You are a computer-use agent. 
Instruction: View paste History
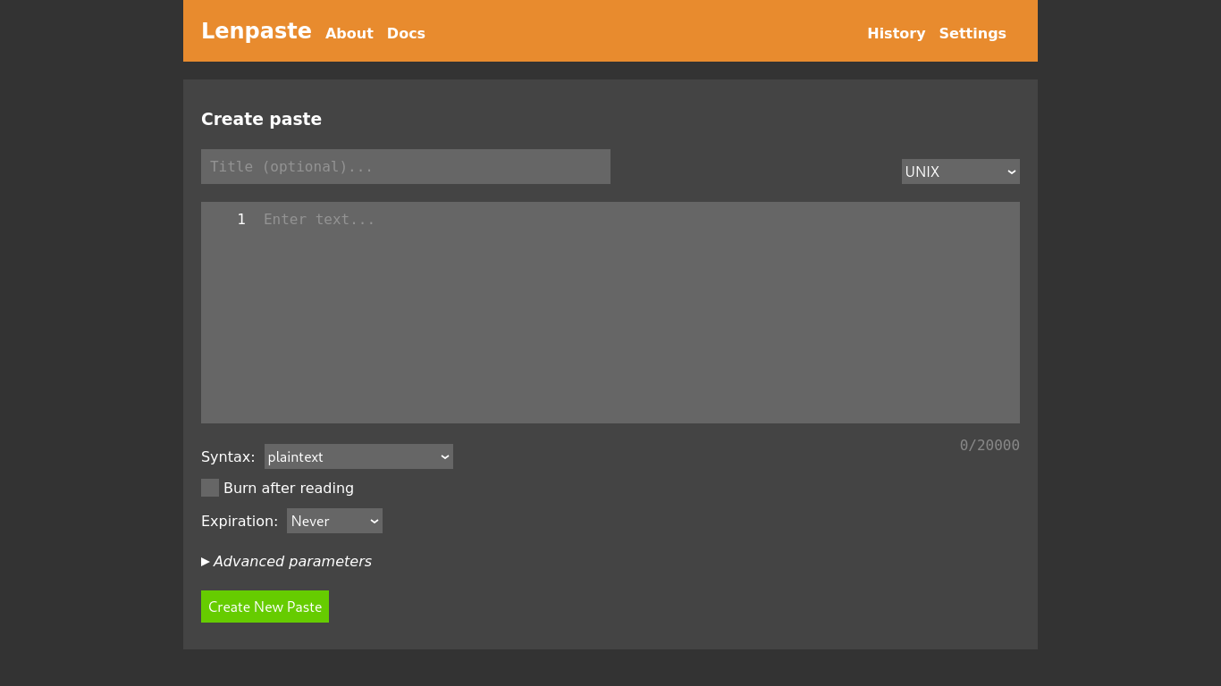896,33
